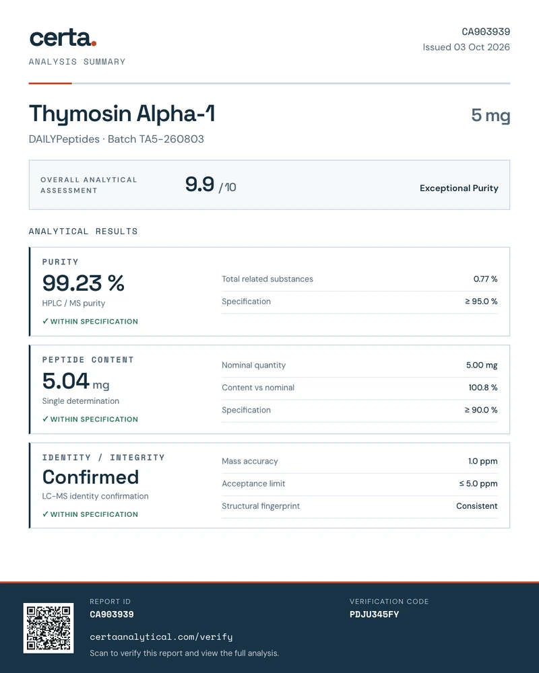Click the Mass accuracy row
The width and height of the screenshot is (539, 673).
click(359, 462)
